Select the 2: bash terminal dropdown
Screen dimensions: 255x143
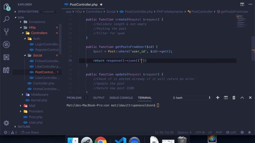coord(191,98)
